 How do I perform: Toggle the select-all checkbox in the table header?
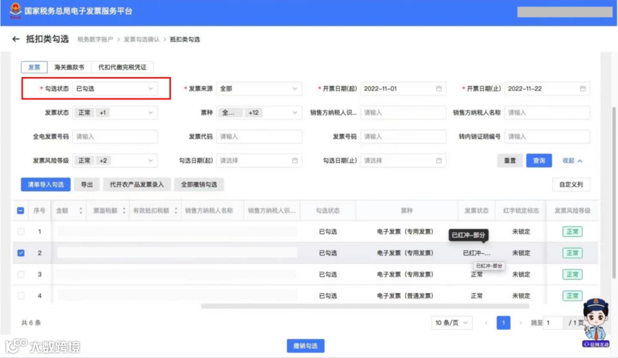[x=19, y=210]
